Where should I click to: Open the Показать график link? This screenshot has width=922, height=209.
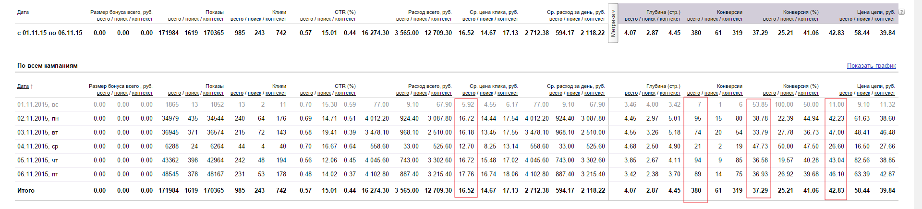[871, 66]
